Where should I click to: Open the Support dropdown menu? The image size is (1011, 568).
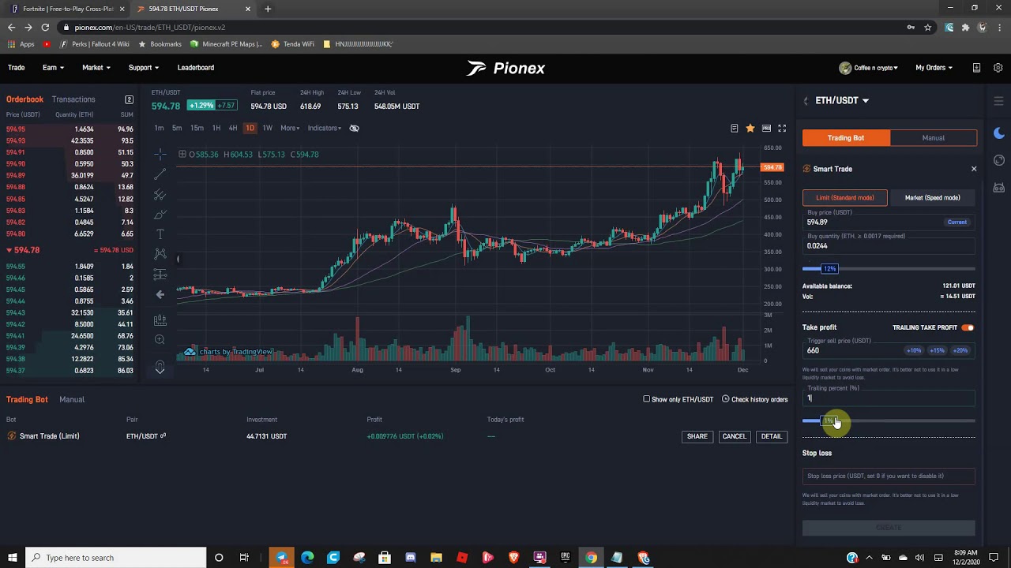tap(144, 68)
